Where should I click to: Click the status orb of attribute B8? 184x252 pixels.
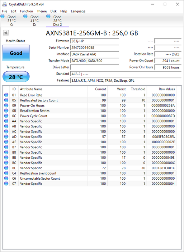[x=6, y=152]
